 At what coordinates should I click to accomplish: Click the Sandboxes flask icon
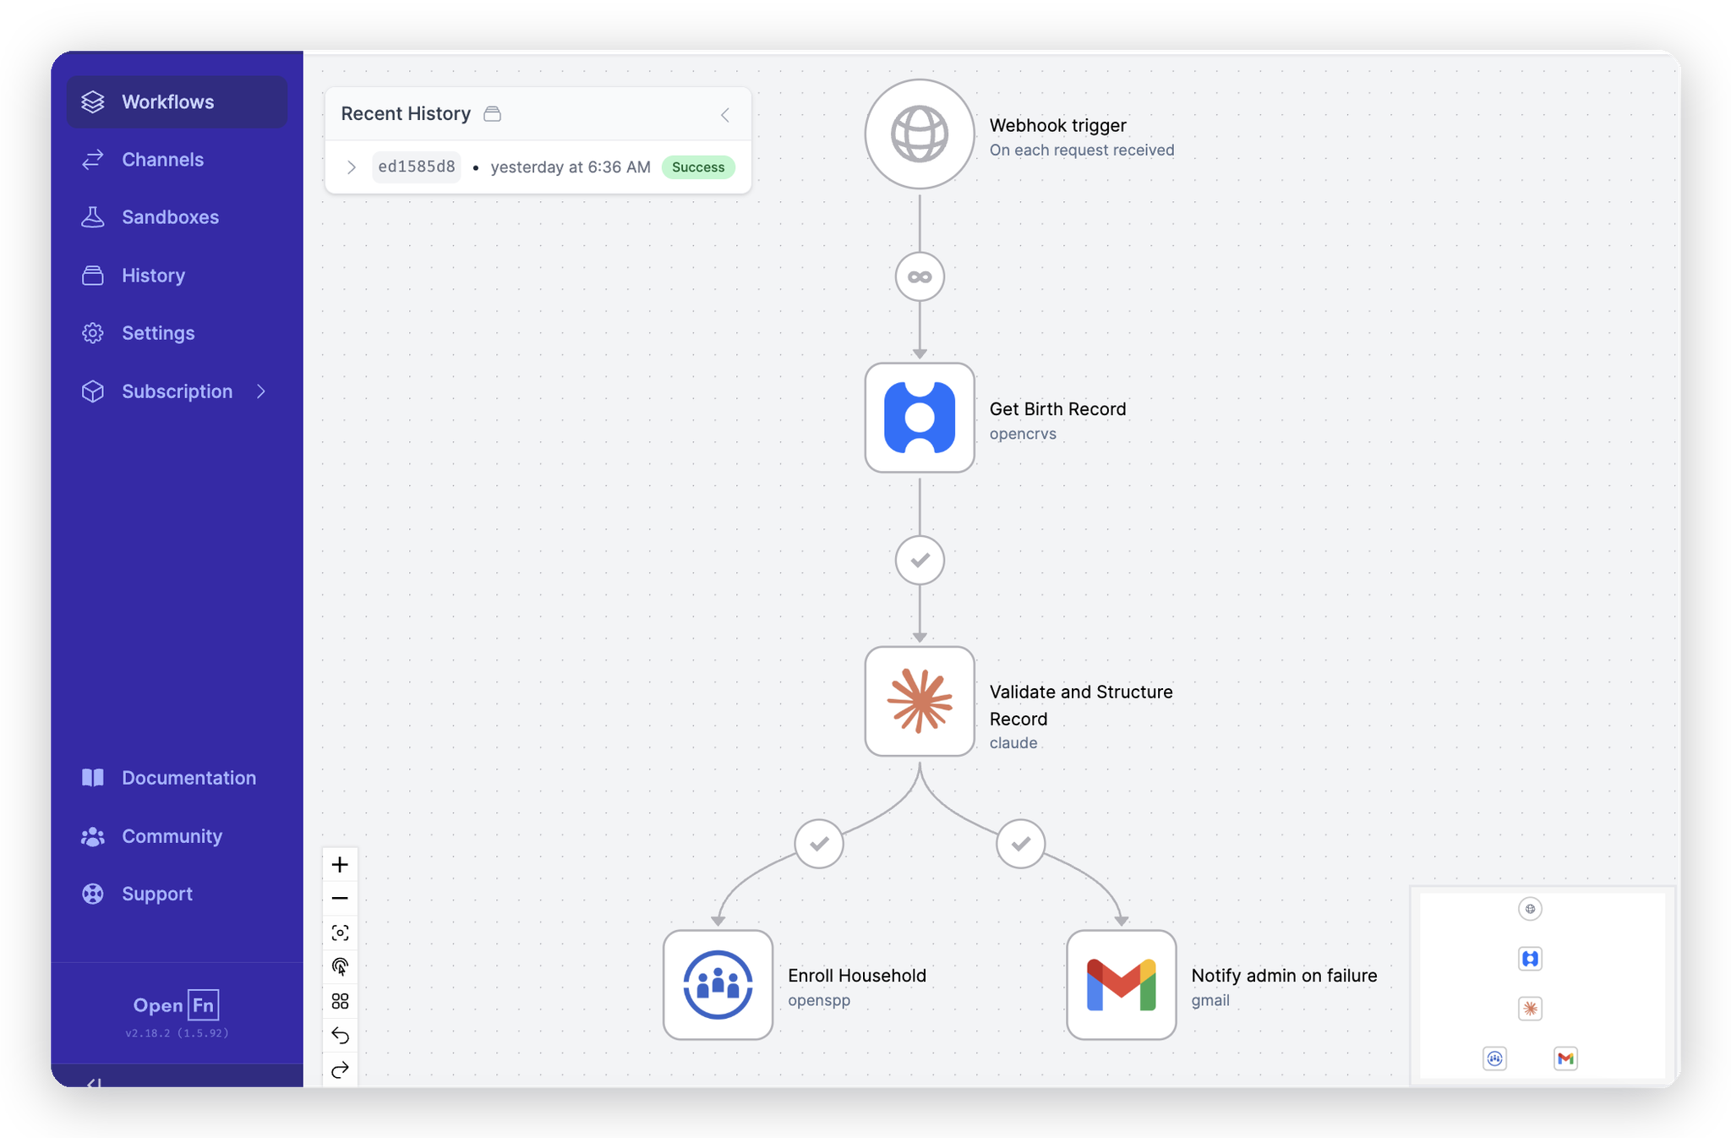(93, 217)
